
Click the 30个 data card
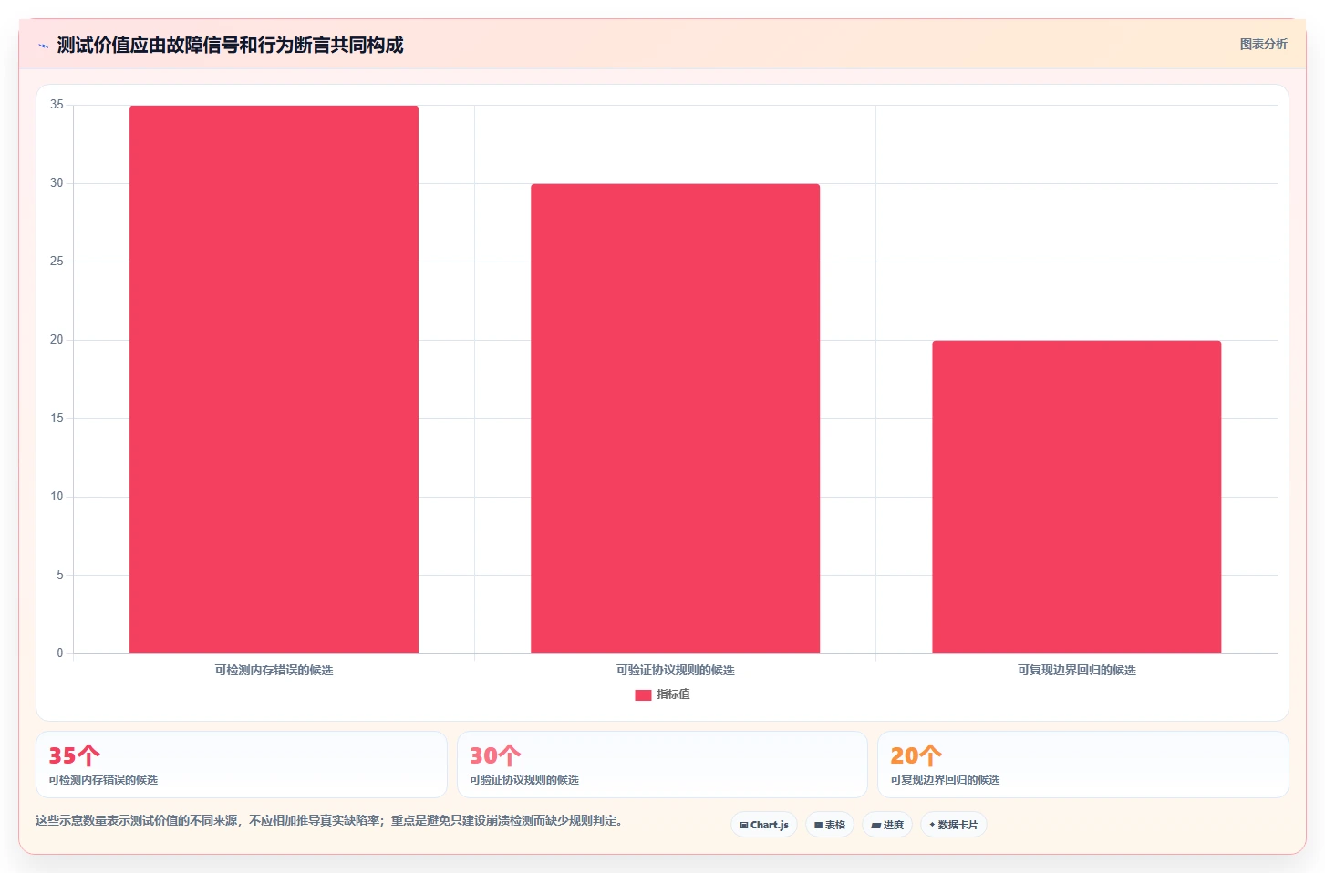(662, 765)
